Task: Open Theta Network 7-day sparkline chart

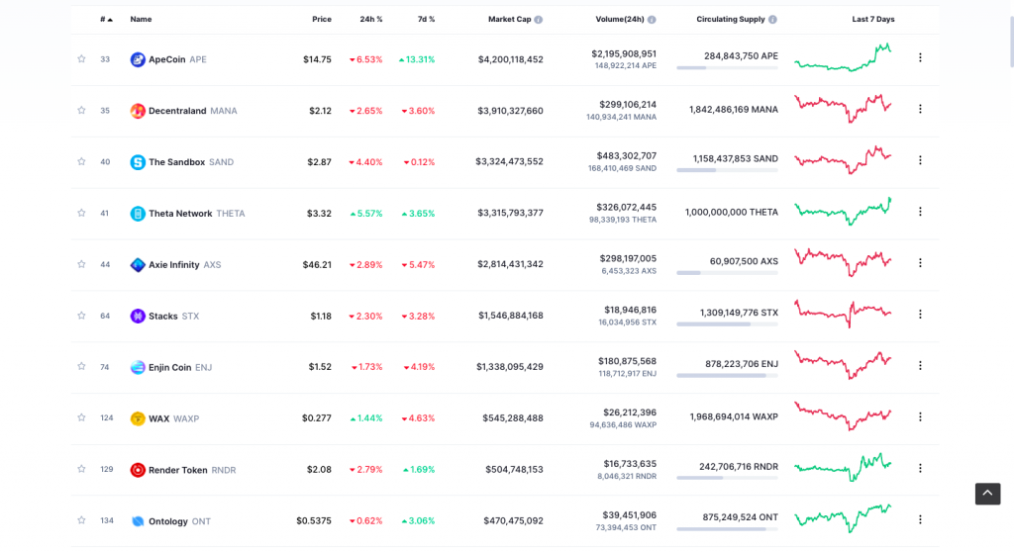Action: coord(843,212)
